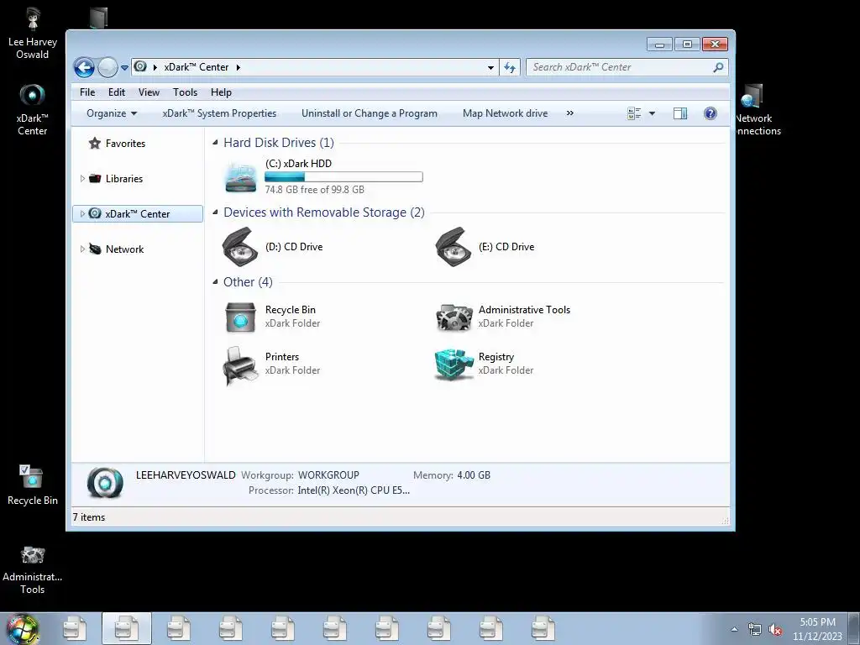This screenshot has width=860, height=645.
Task: Click the '7 items' status bar text
Action: (x=89, y=517)
